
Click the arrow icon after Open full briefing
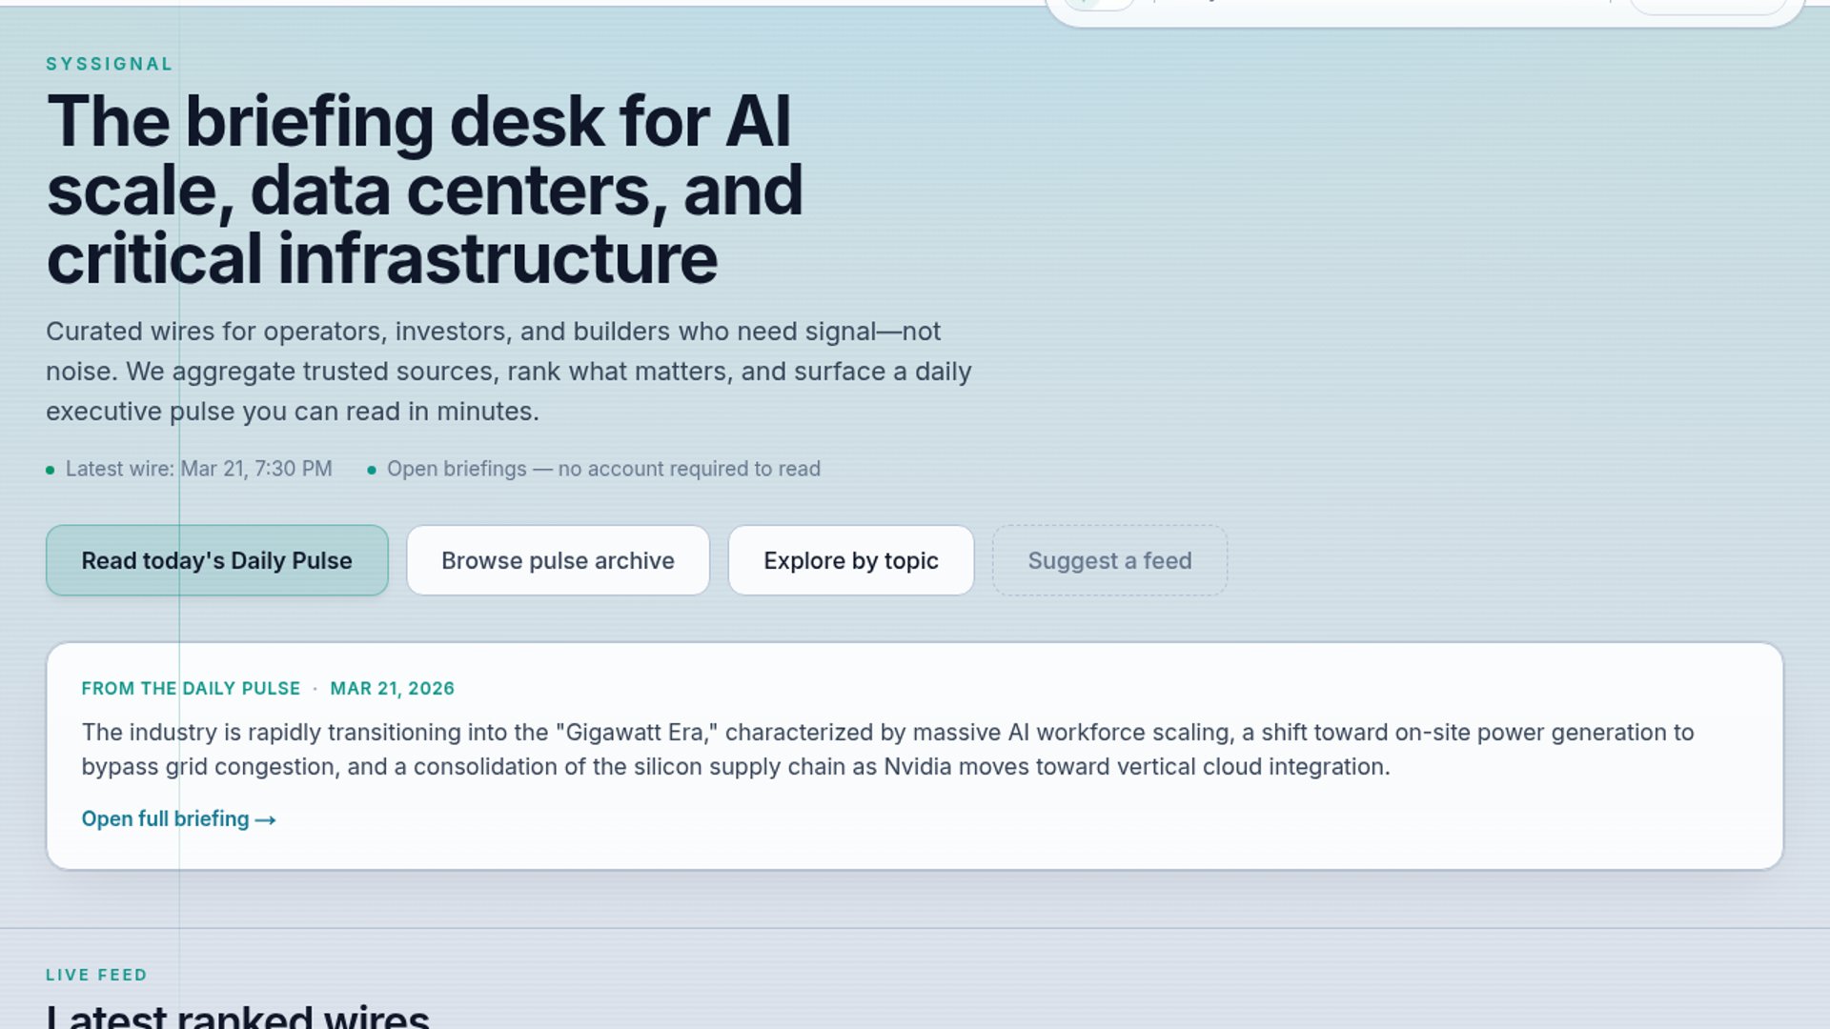(x=266, y=819)
